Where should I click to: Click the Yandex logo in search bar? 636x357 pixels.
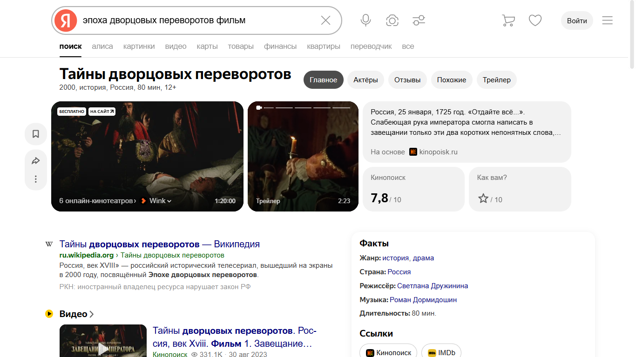tap(66, 20)
